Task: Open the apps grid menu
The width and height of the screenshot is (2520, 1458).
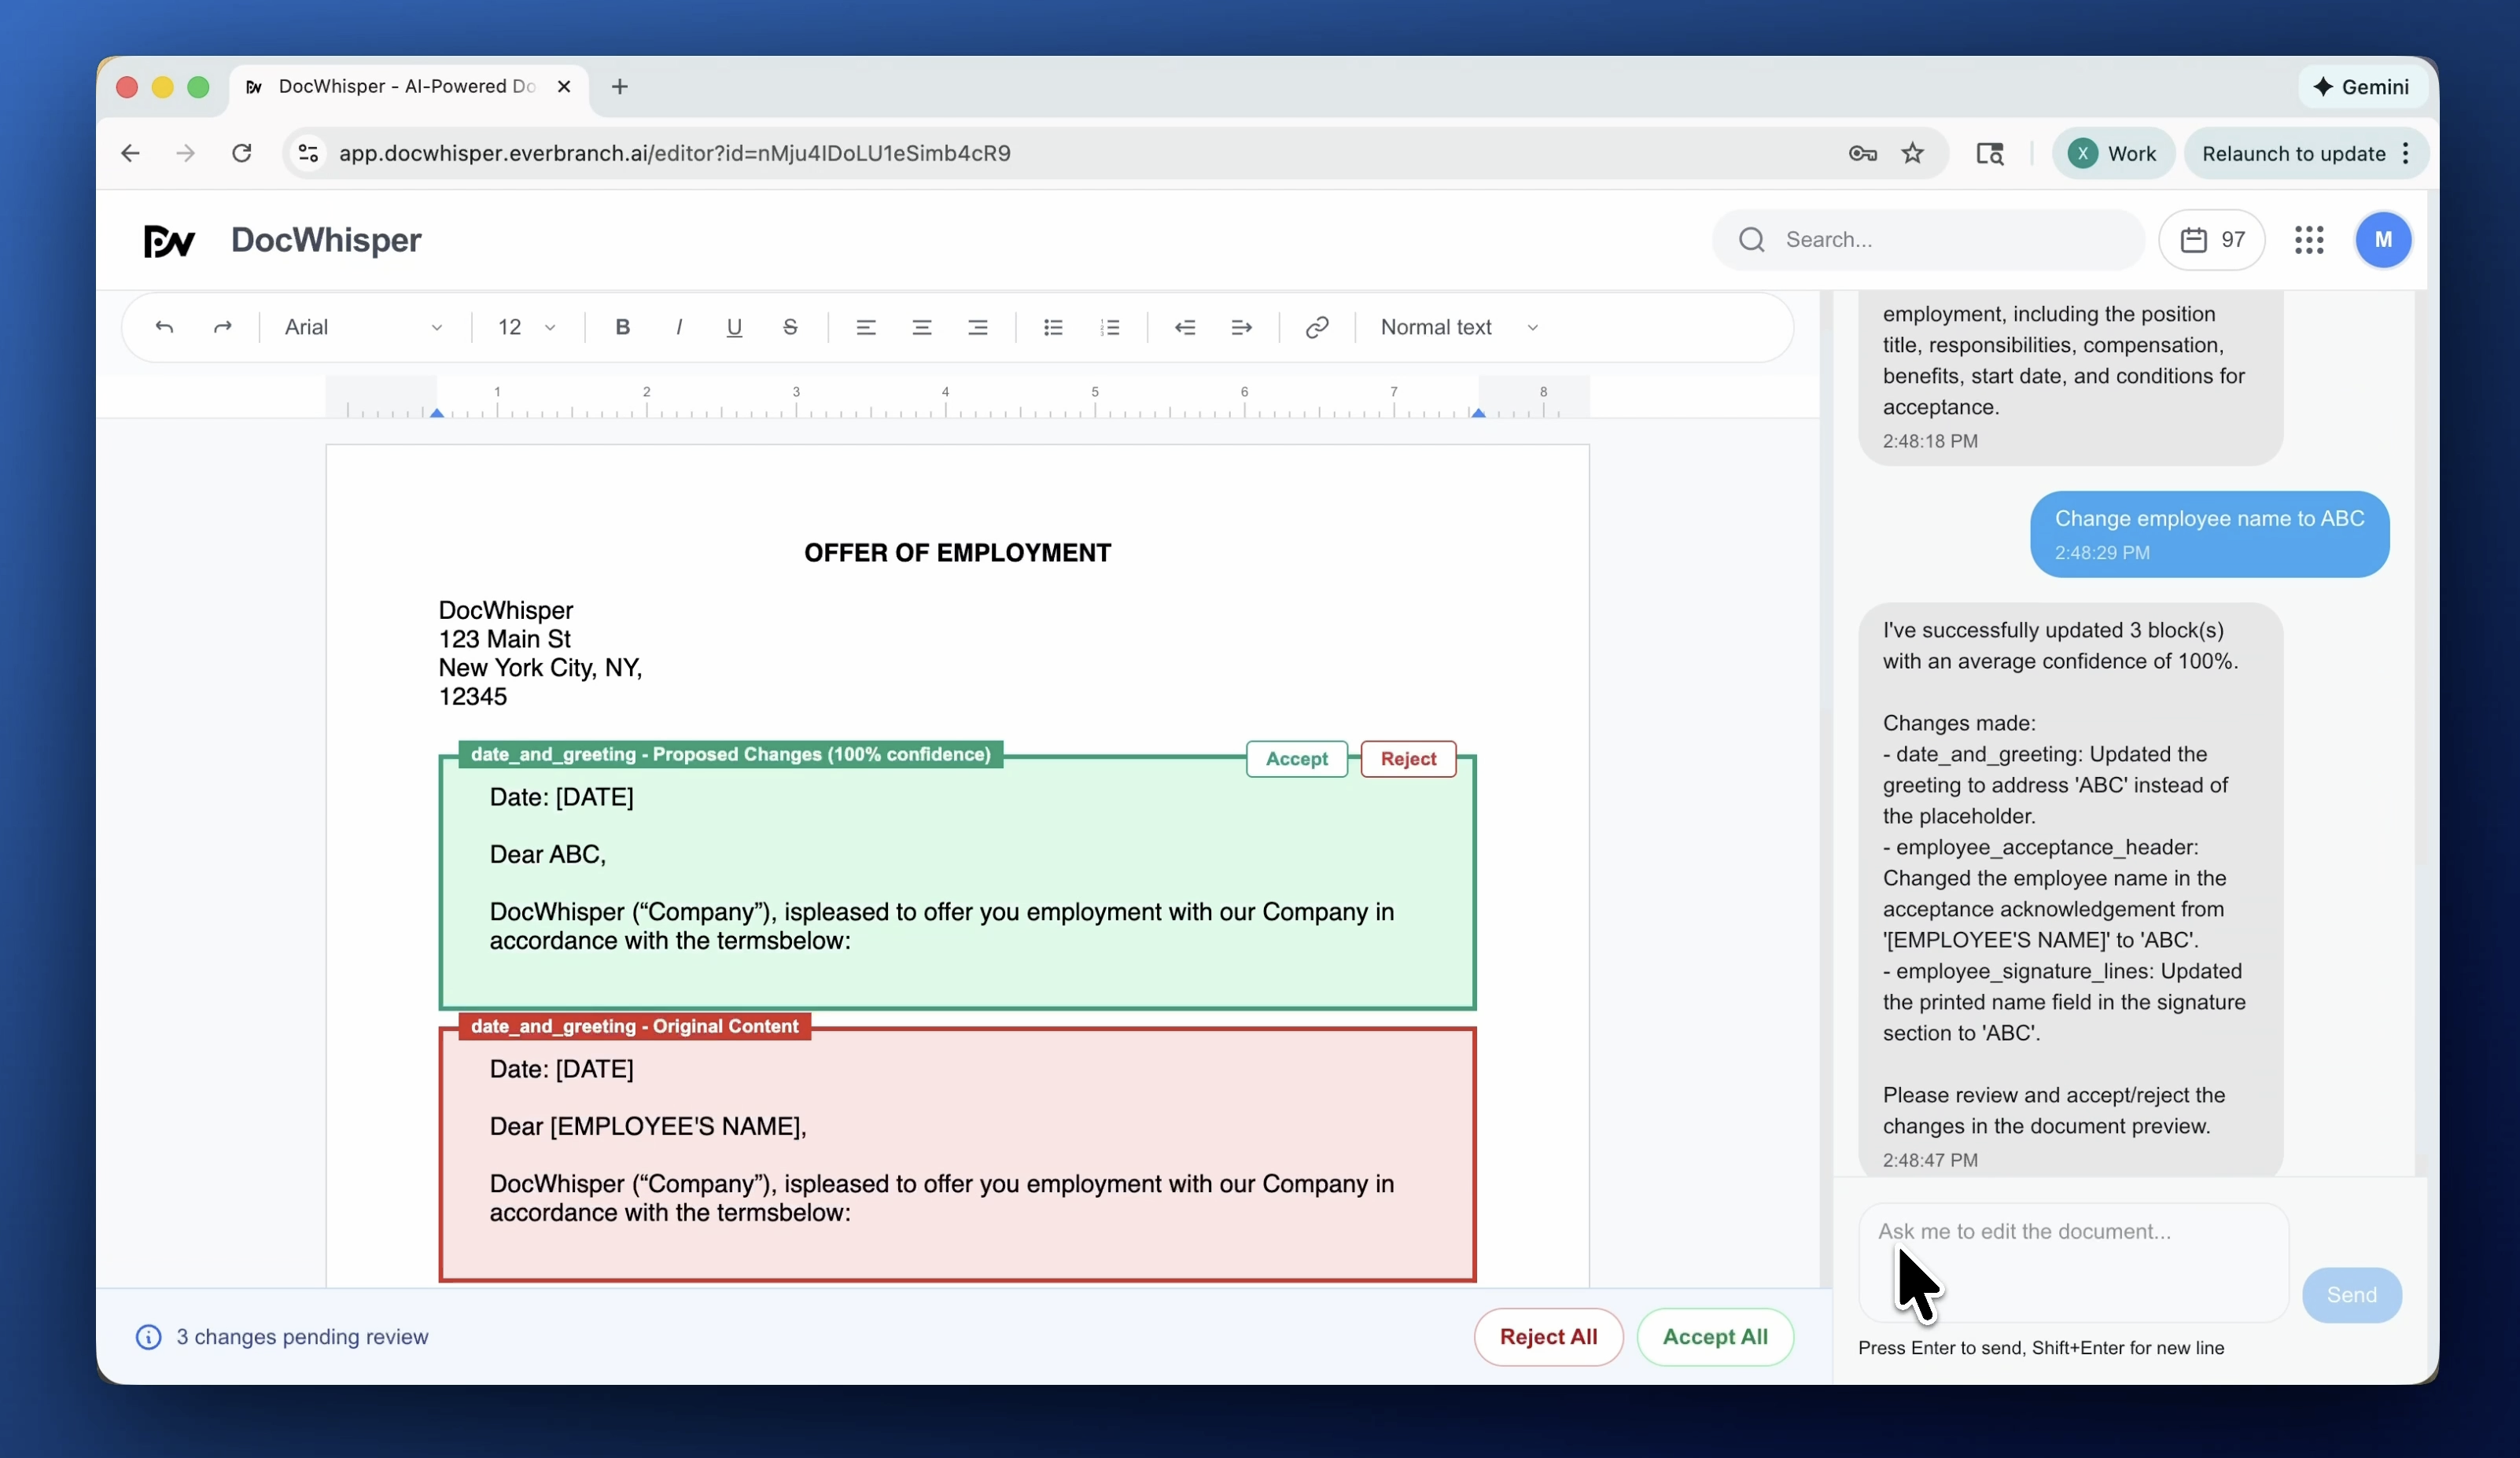Action: point(2309,240)
